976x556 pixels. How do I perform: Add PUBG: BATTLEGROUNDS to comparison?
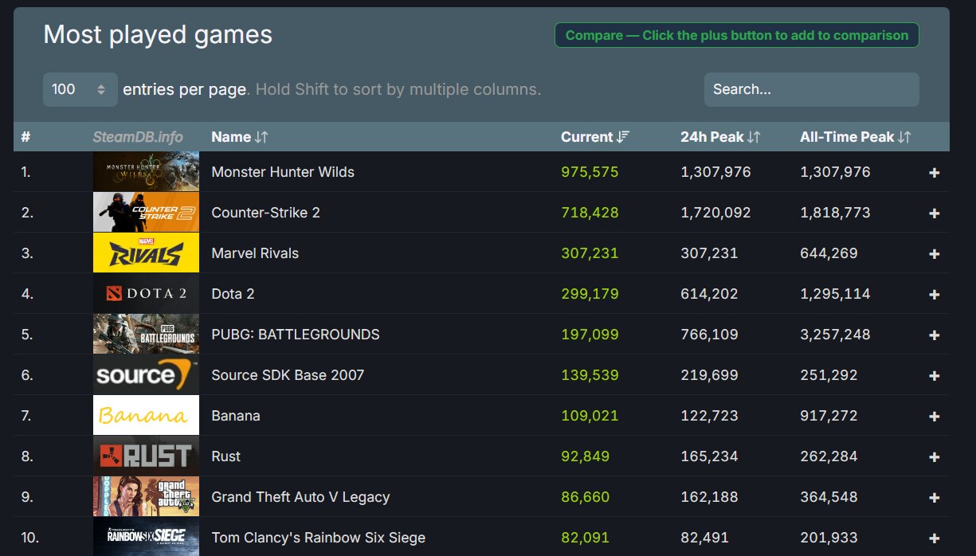(935, 335)
